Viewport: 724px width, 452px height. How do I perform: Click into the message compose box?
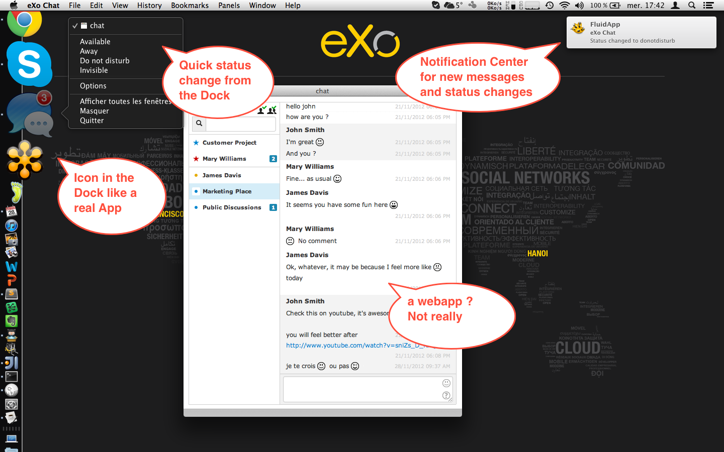click(x=368, y=389)
